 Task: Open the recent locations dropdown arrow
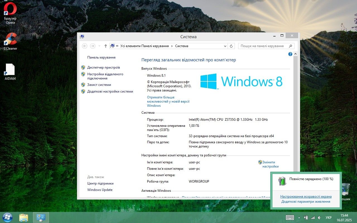[x=99, y=46]
